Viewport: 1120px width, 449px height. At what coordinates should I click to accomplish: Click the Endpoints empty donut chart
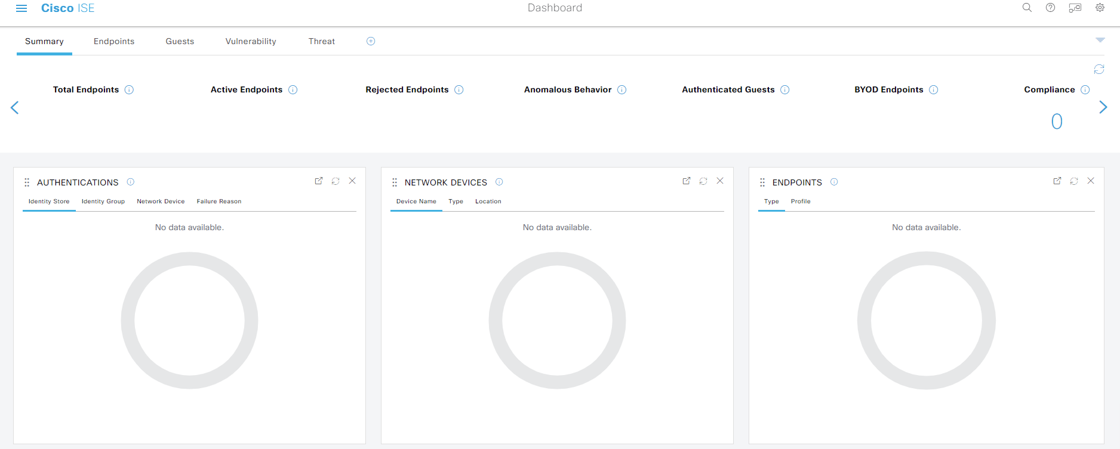[x=927, y=320]
